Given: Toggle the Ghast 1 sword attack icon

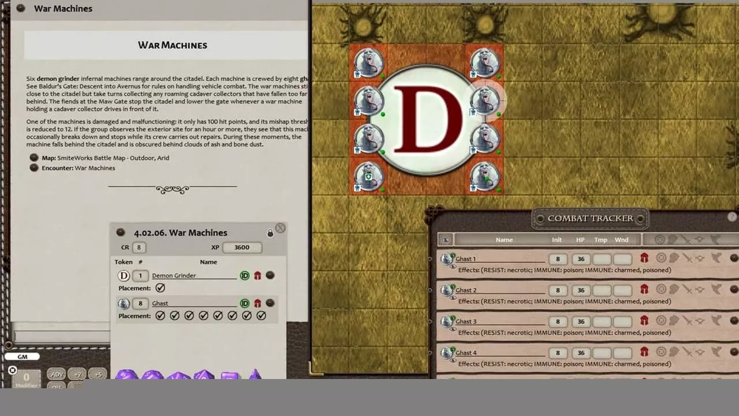Looking at the screenshot, I should coord(687,258).
